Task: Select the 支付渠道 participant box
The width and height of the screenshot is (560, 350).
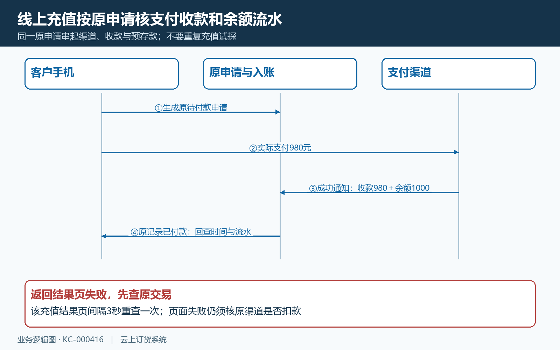Action: (458, 74)
